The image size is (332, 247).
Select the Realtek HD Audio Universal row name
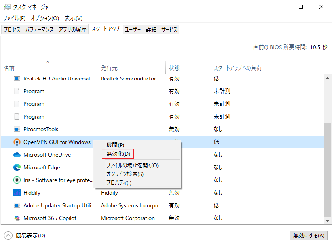[x=59, y=79]
